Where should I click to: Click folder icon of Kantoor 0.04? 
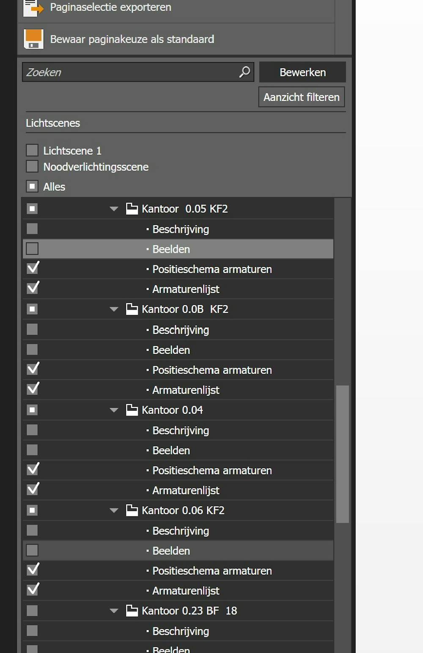[132, 410]
